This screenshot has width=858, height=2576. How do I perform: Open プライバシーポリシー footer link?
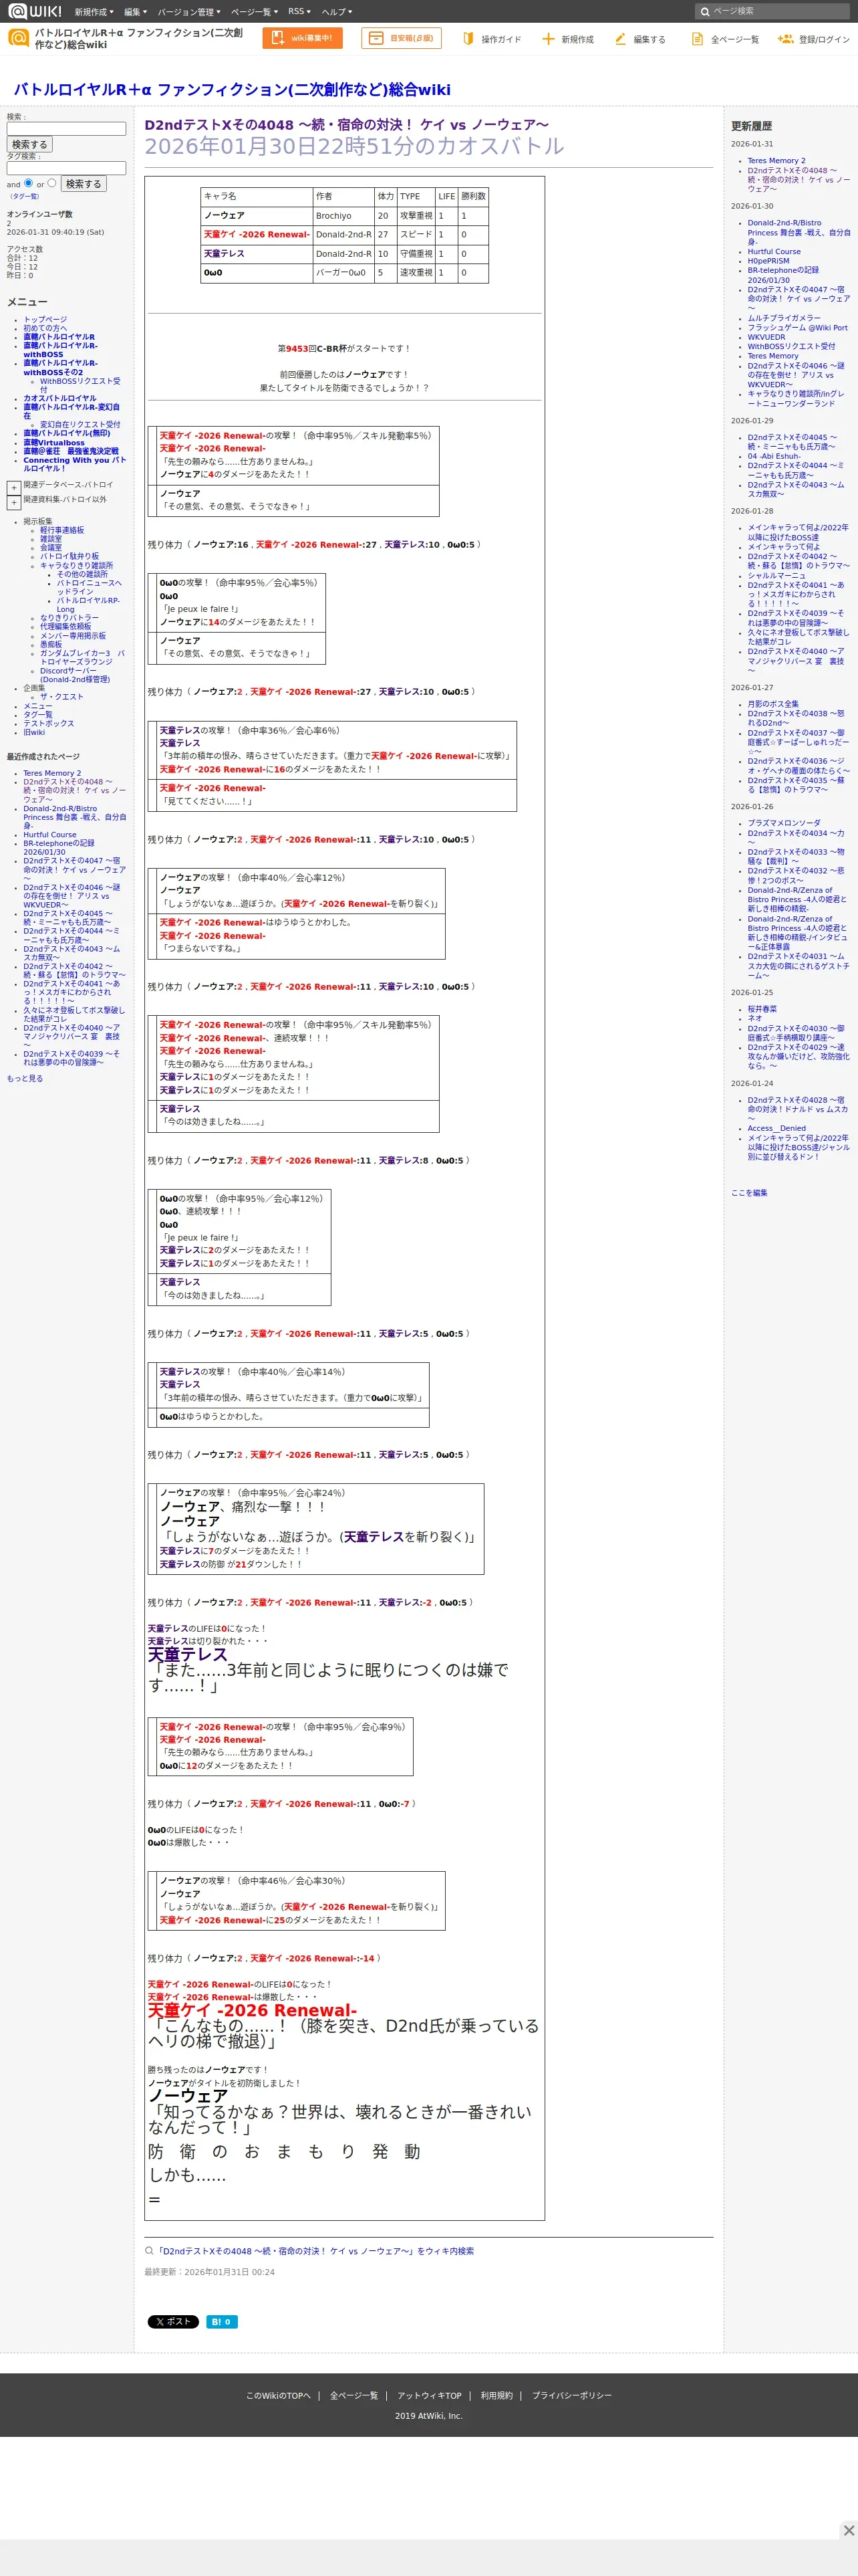tap(571, 2395)
